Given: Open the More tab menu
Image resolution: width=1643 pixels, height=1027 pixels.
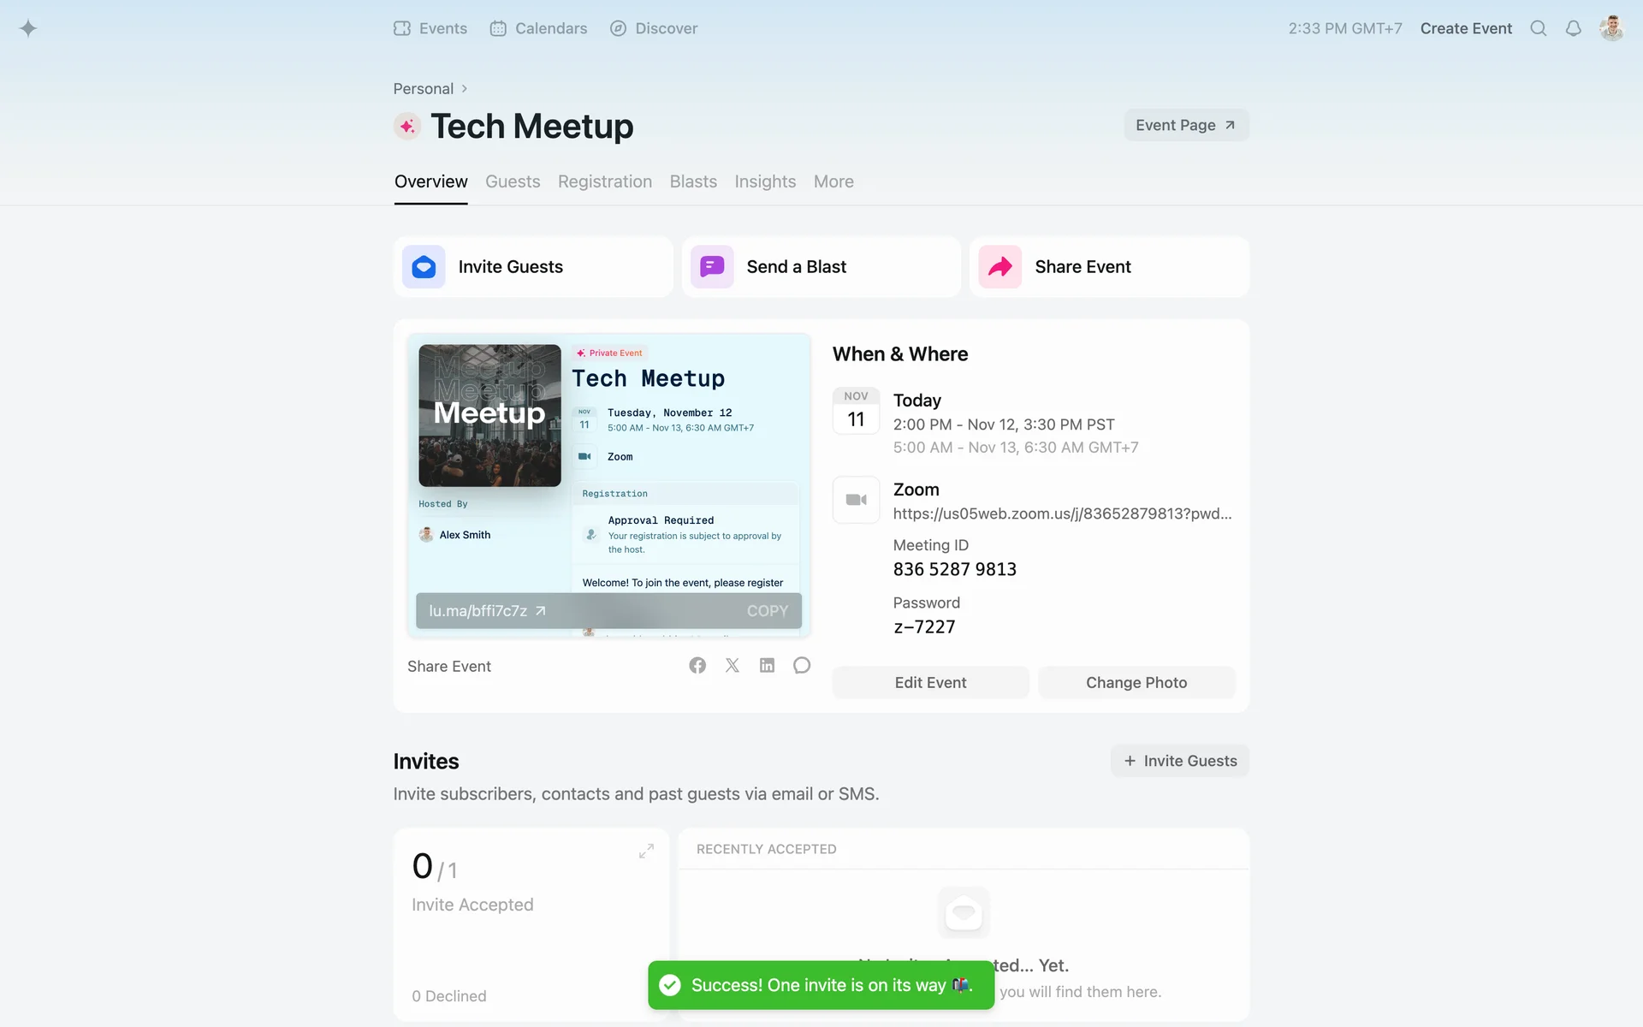Looking at the screenshot, I should [833, 181].
